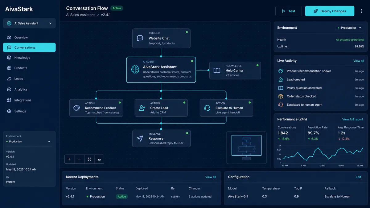The height and width of the screenshot is (208, 370).
Task: Click the Uptime 99.98% value
Action: tap(359, 47)
